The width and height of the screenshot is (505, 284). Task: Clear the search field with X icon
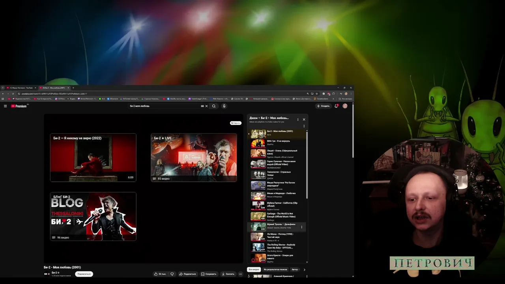pos(206,106)
